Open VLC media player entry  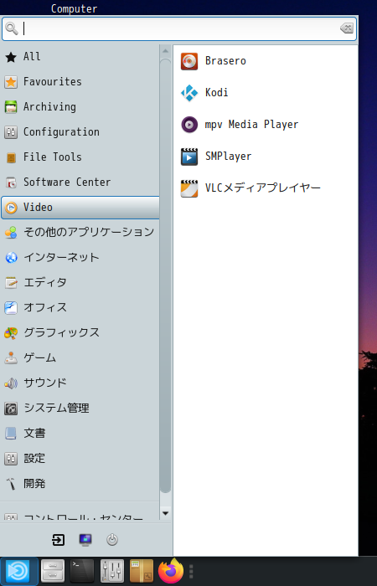coord(266,188)
